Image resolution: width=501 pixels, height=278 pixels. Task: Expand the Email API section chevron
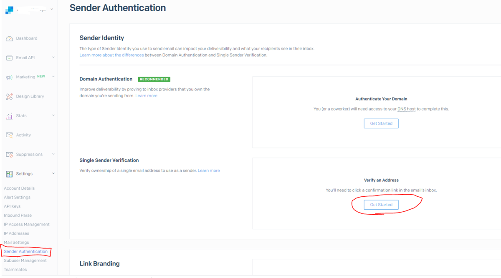click(x=53, y=57)
